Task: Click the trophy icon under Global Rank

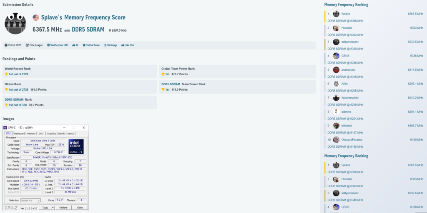Action: click(x=6, y=90)
